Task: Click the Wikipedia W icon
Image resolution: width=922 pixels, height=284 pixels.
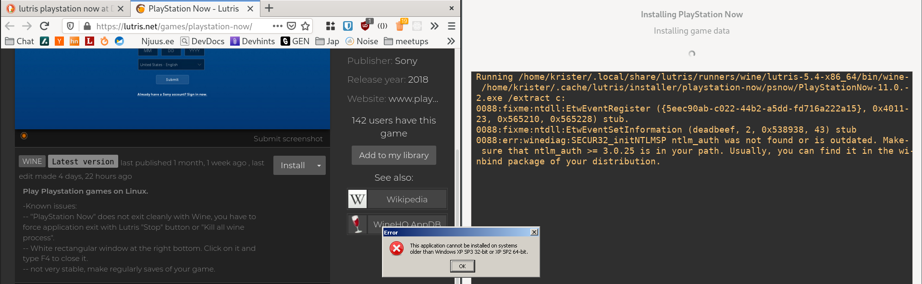Action: pyautogui.click(x=357, y=199)
